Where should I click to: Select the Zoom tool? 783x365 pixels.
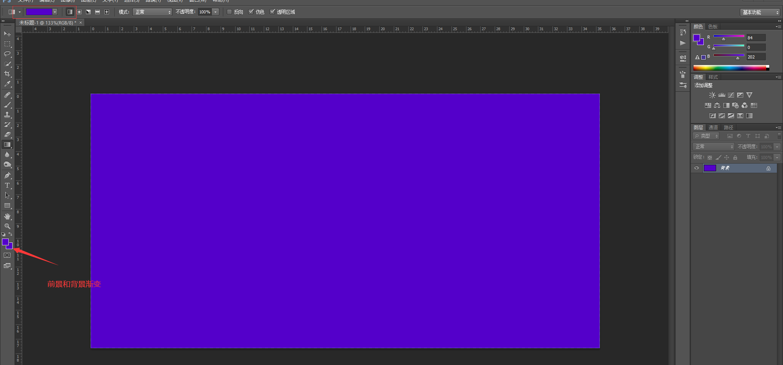[7, 226]
